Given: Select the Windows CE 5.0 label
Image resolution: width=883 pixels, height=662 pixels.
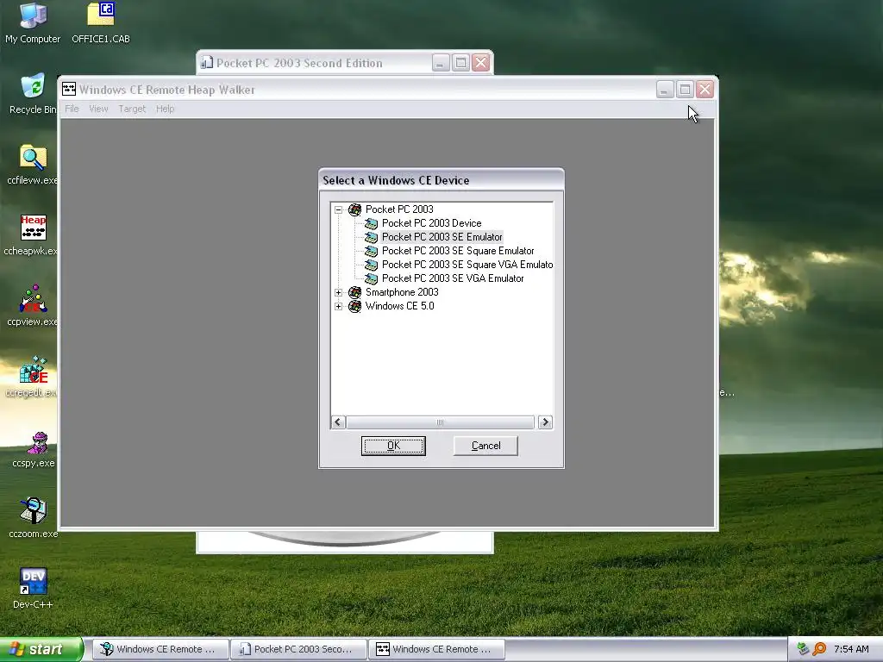Looking at the screenshot, I should pos(399,306).
